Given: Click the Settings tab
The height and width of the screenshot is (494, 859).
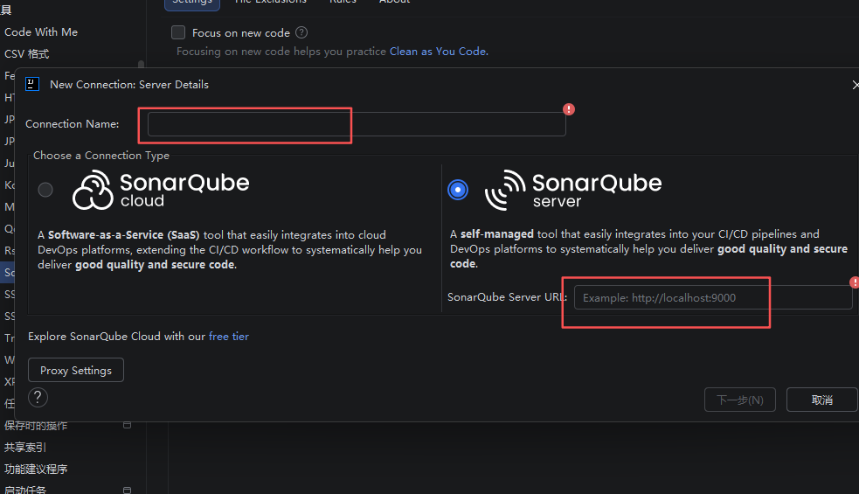Looking at the screenshot, I should coord(192,3).
